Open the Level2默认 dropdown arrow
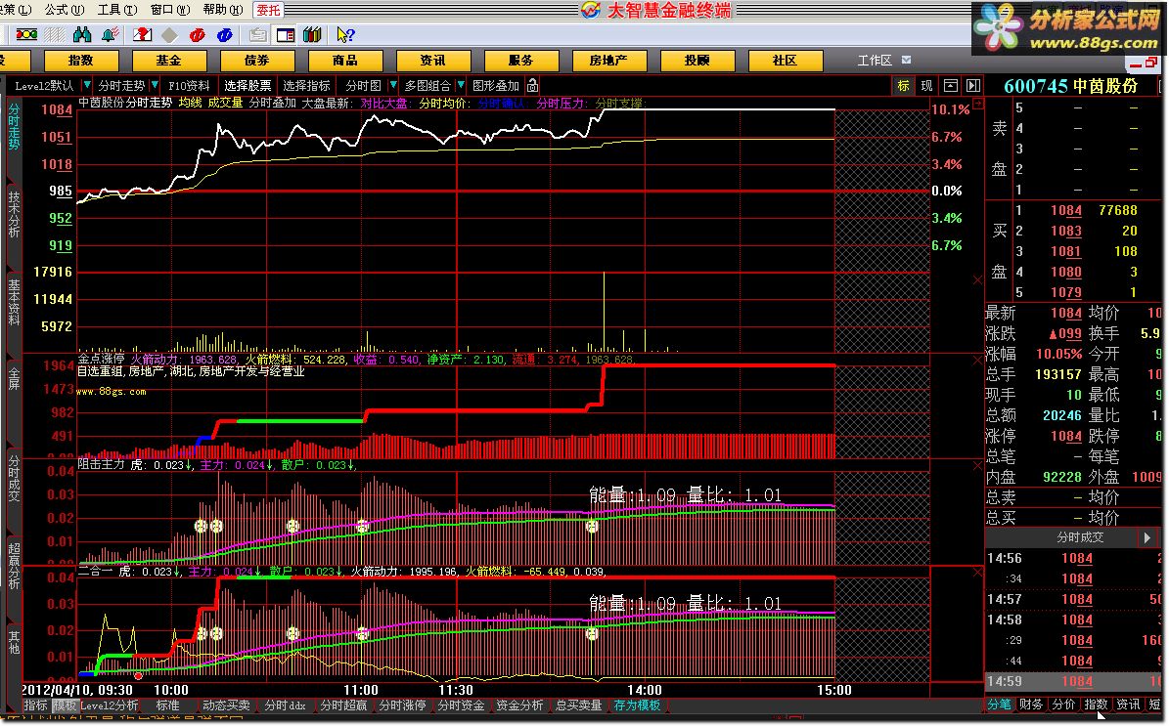This screenshot has width=1169, height=726. [86, 86]
